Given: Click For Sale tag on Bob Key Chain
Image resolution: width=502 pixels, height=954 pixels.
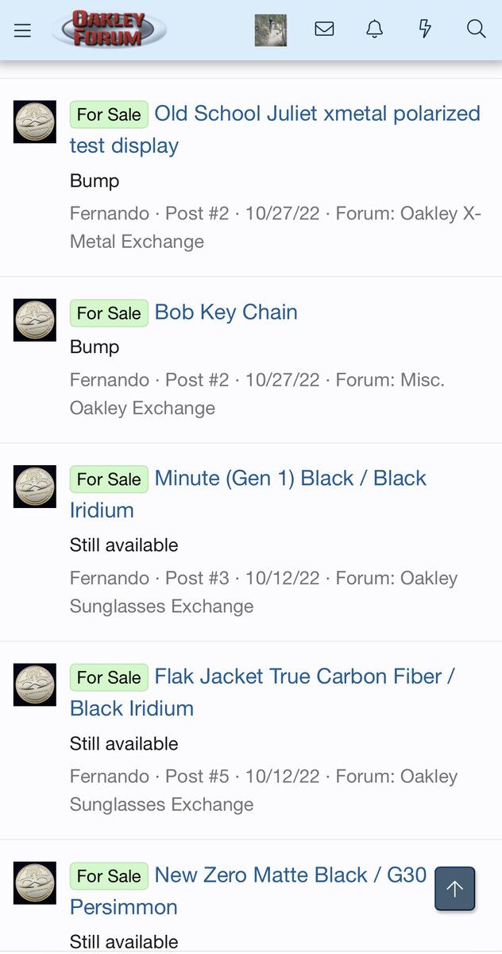Looking at the screenshot, I should (x=109, y=313).
